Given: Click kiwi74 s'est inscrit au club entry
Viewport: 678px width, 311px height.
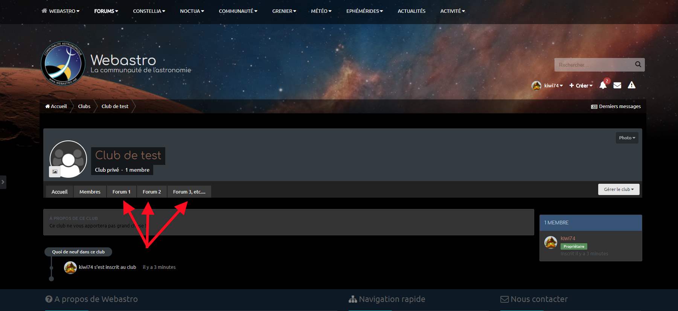Looking at the screenshot, I should [x=107, y=267].
